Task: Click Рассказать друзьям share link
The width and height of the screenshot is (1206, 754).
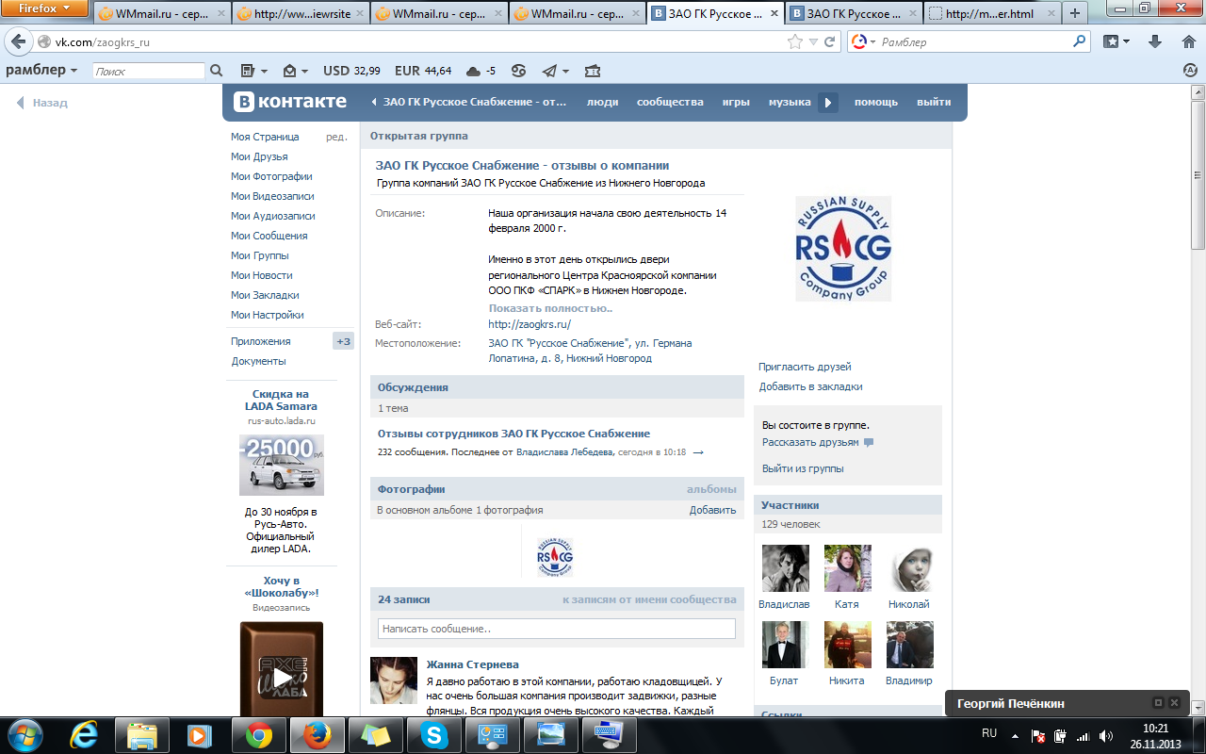Action: coord(811,442)
